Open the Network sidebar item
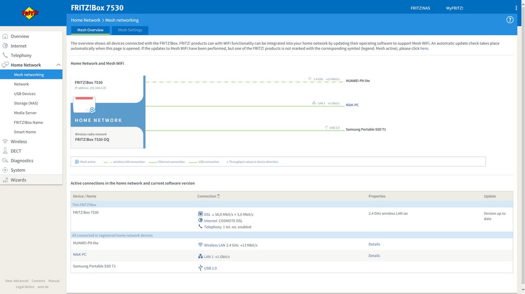The width and height of the screenshot is (525, 294). point(21,84)
